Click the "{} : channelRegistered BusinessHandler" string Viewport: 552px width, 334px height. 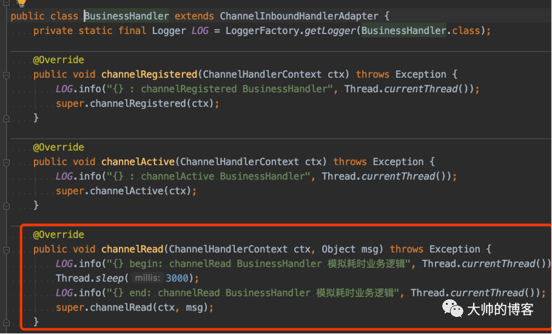(220, 89)
